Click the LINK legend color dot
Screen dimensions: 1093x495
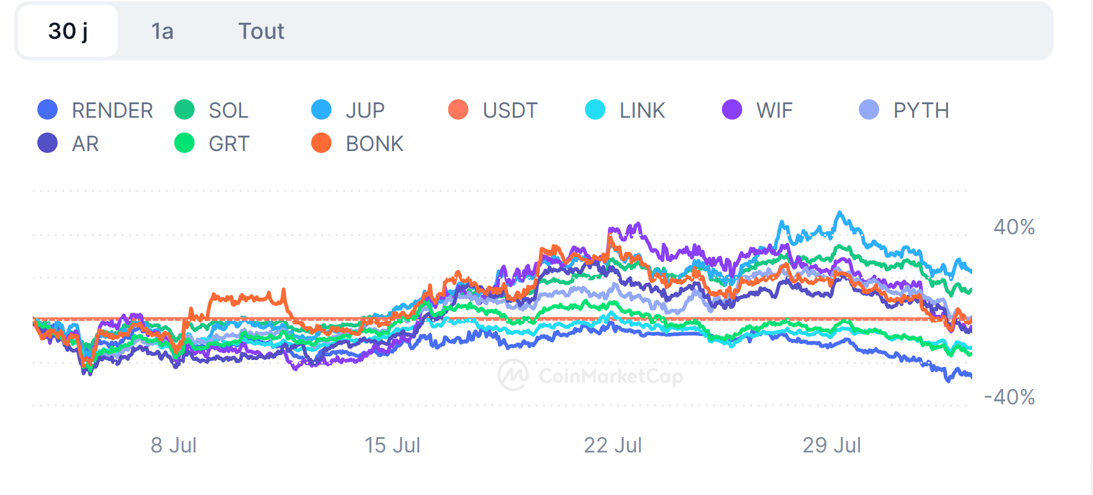(595, 110)
